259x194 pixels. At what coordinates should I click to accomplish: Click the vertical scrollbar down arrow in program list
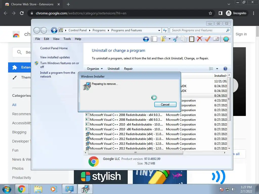(229, 149)
